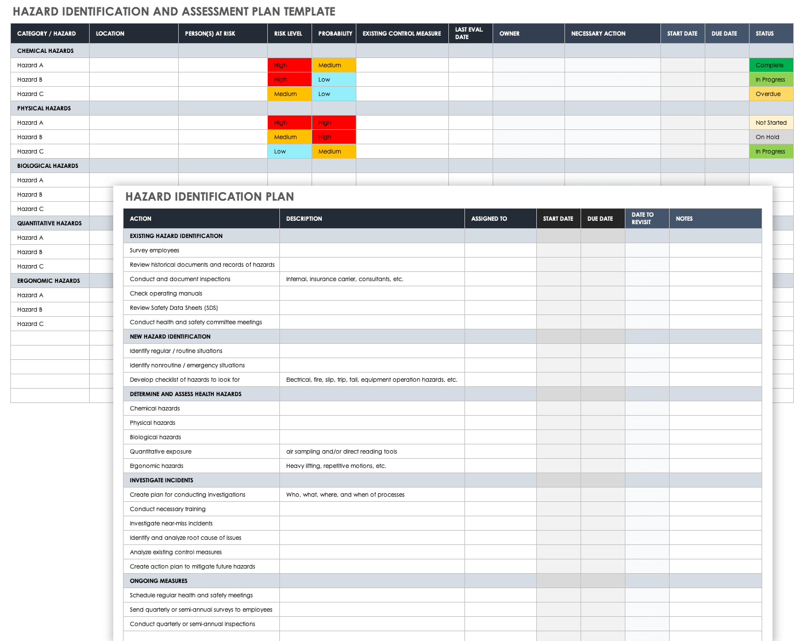Click the Not Started status for Physical Hazard A
Viewport: 803px width, 641px height.
[x=770, y=122]
